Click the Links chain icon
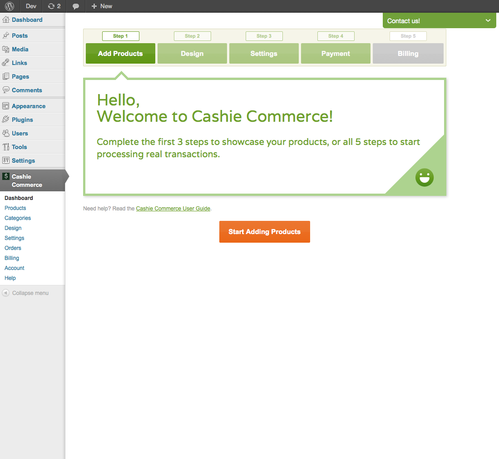499x459 pixels. 6,63
